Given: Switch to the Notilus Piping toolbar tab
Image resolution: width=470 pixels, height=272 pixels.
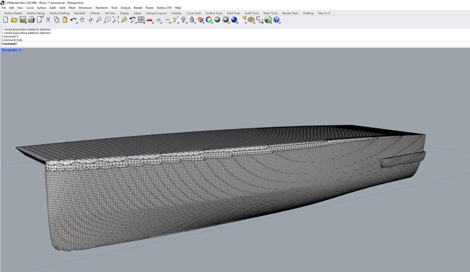Looking at the screenshot, I should click(x=36, y=13).
